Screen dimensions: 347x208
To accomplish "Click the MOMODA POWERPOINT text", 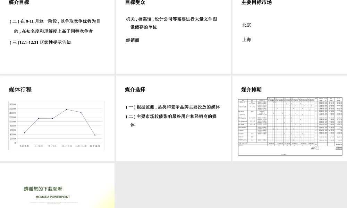I will [53, 197].
